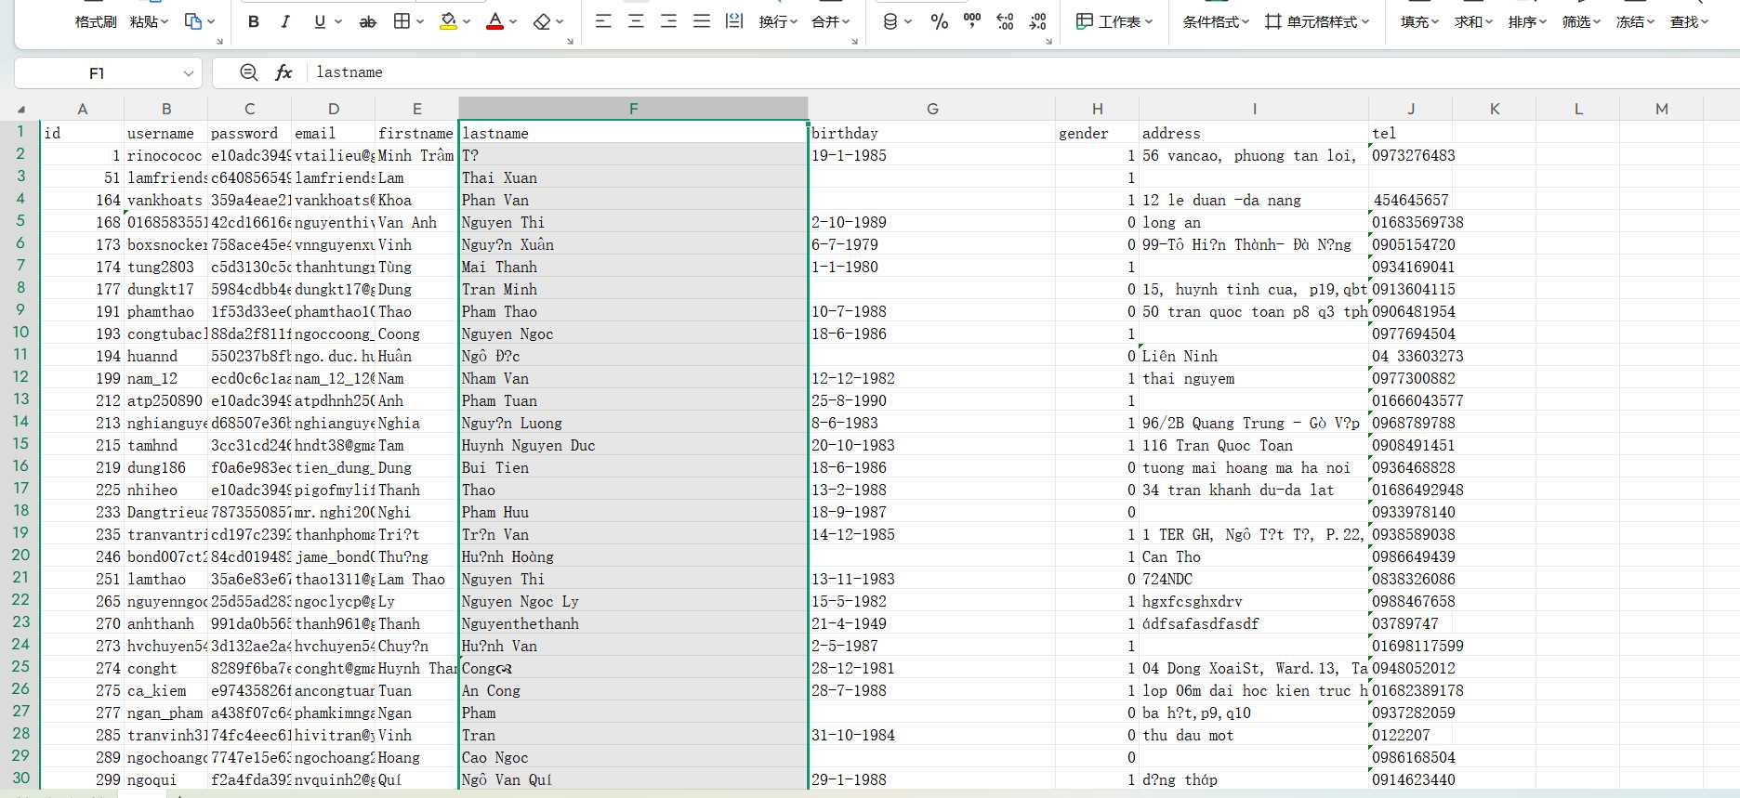This screenshot has height=798, width=1740.
Task: Select the lastname cell Nguyenthethanh
Action: 633,623
